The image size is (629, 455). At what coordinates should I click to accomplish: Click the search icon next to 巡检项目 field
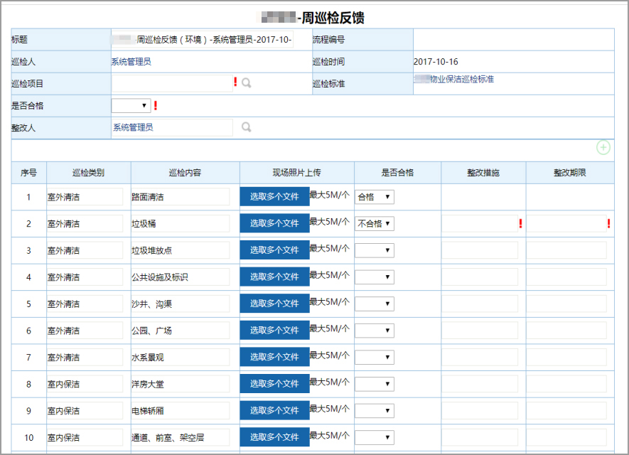point(247,83)
